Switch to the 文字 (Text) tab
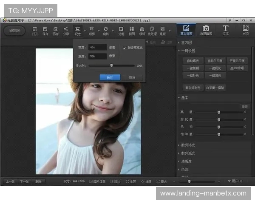Image resolution: width=255 pixels, height=204 pixels. tap(225, 30)
